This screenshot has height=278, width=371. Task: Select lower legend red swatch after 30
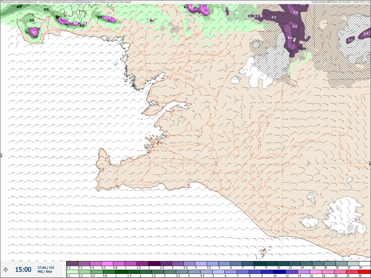(365, 272)
